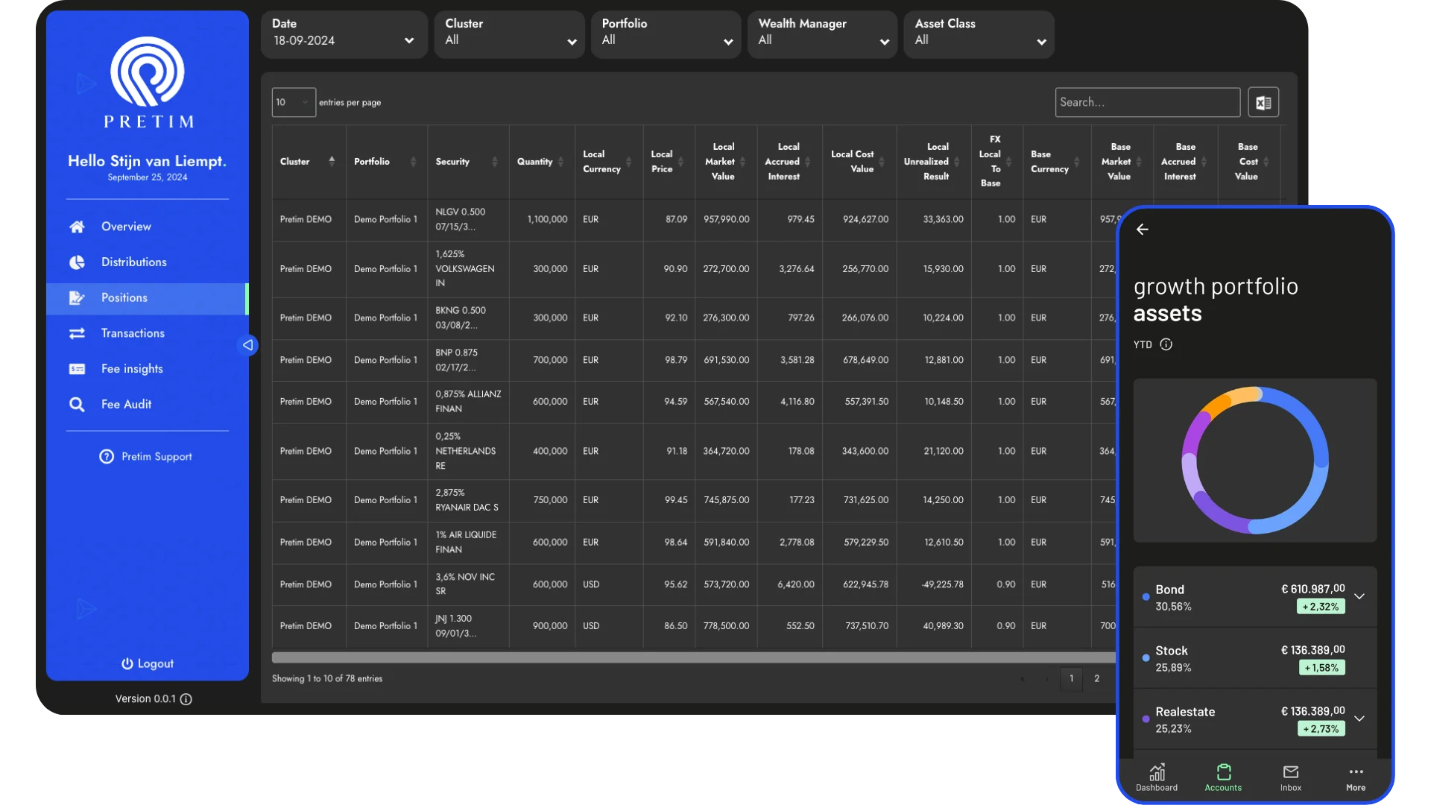Sort by Local Price column
1431x805 pixels.
coord(669,162)
